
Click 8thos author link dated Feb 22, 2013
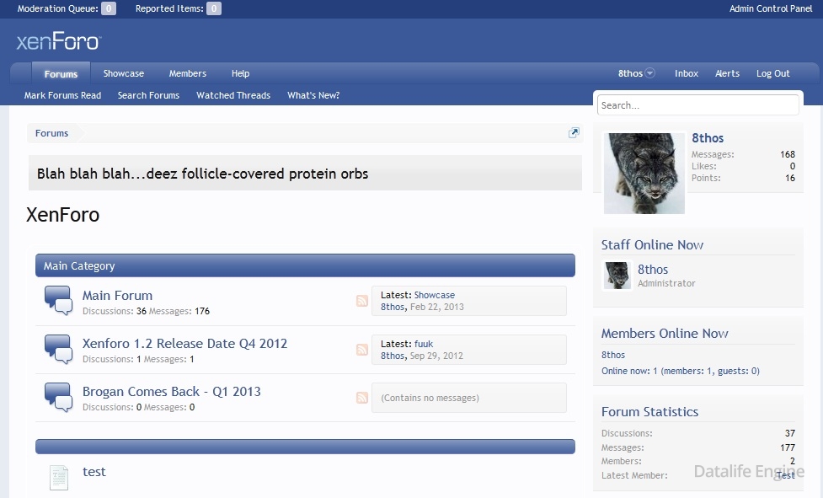point(393,307)
